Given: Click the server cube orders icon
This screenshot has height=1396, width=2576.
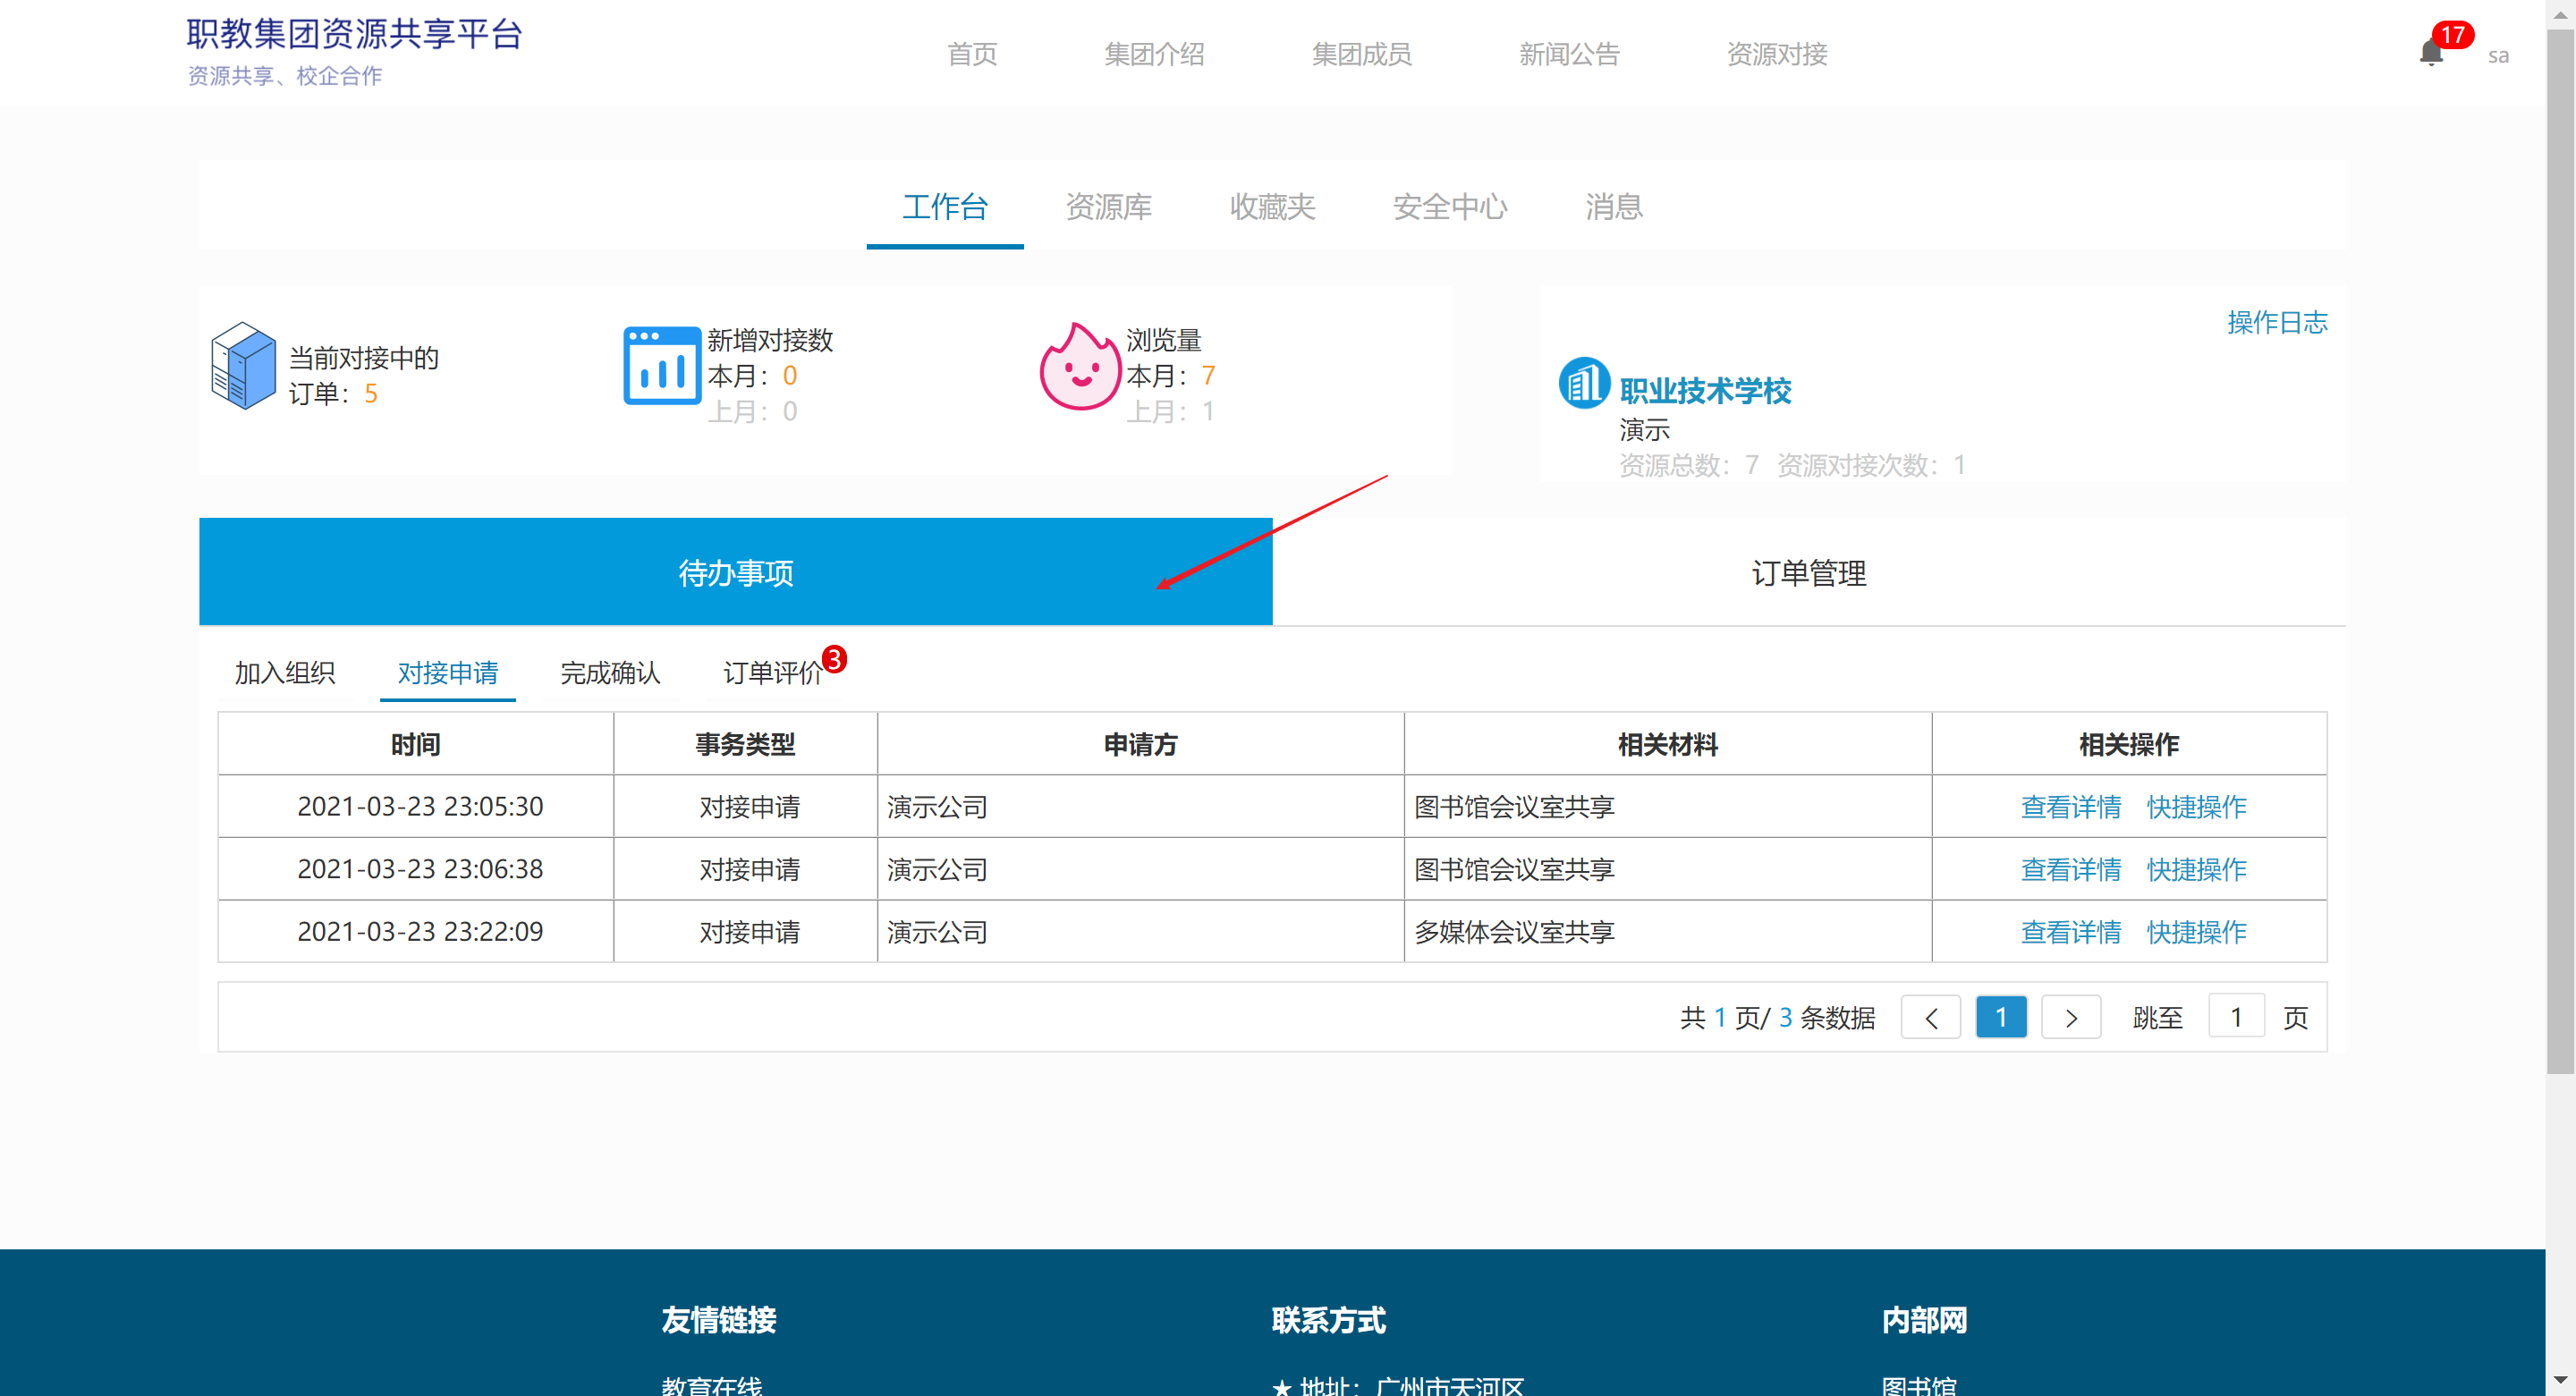Looking at the screenshot, I should pyautogui.click(x=243, y=366).
